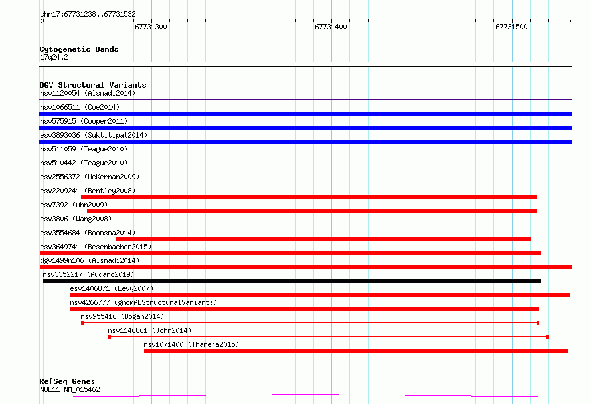This screenshot has height=404, width=591.
Task: Select the 67731400 ruler position label
Action: tap(331, 27)
